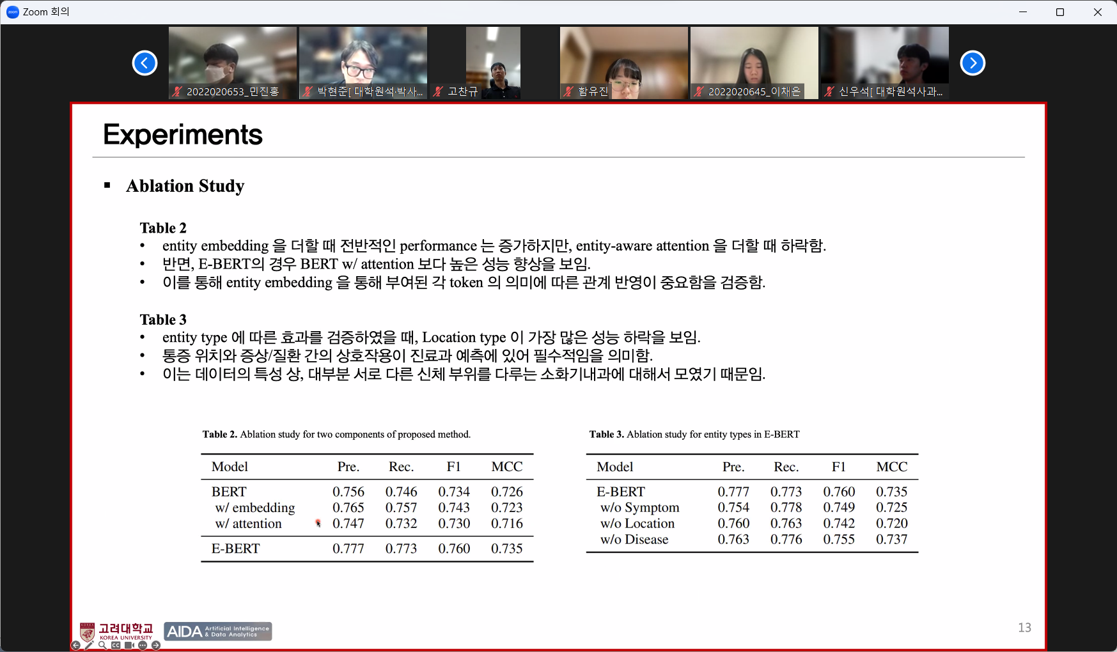Select 2022020653_민진홍 participant video
This screenshot has height=652, width=1117.
233,58
